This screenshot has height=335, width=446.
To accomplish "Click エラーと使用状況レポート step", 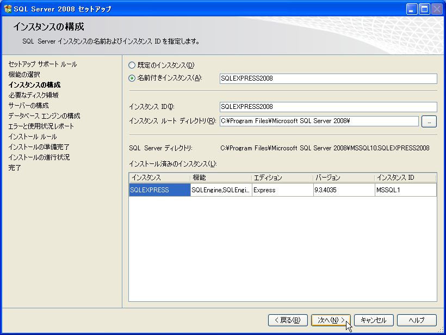I will click(41, 126).
